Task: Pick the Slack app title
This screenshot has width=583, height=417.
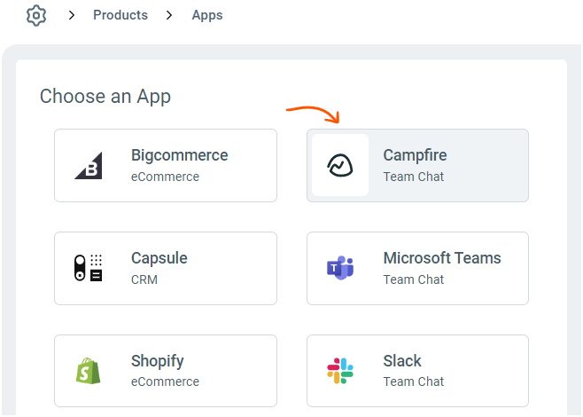Action: 402,361
